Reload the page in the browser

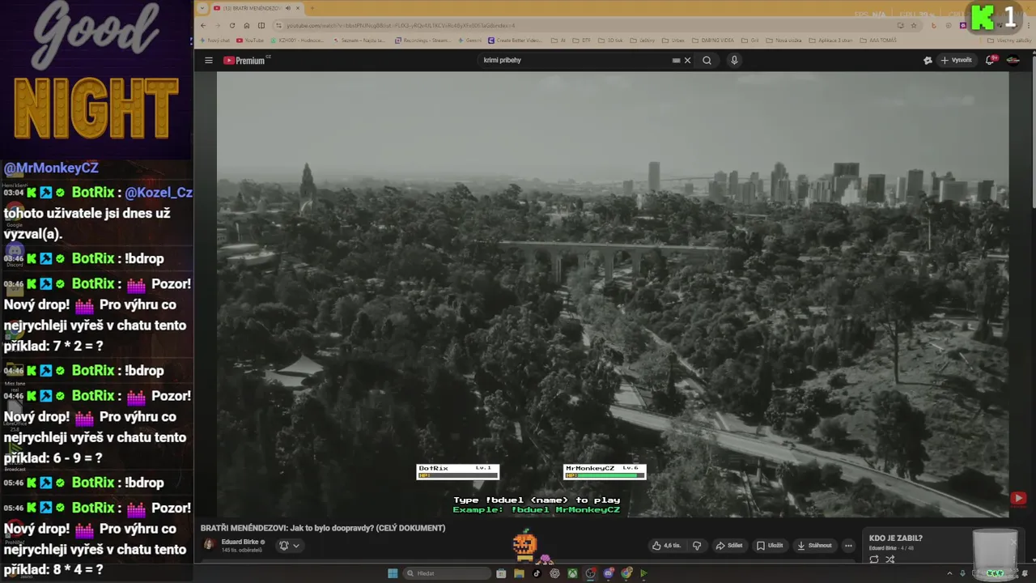point(232,25)
